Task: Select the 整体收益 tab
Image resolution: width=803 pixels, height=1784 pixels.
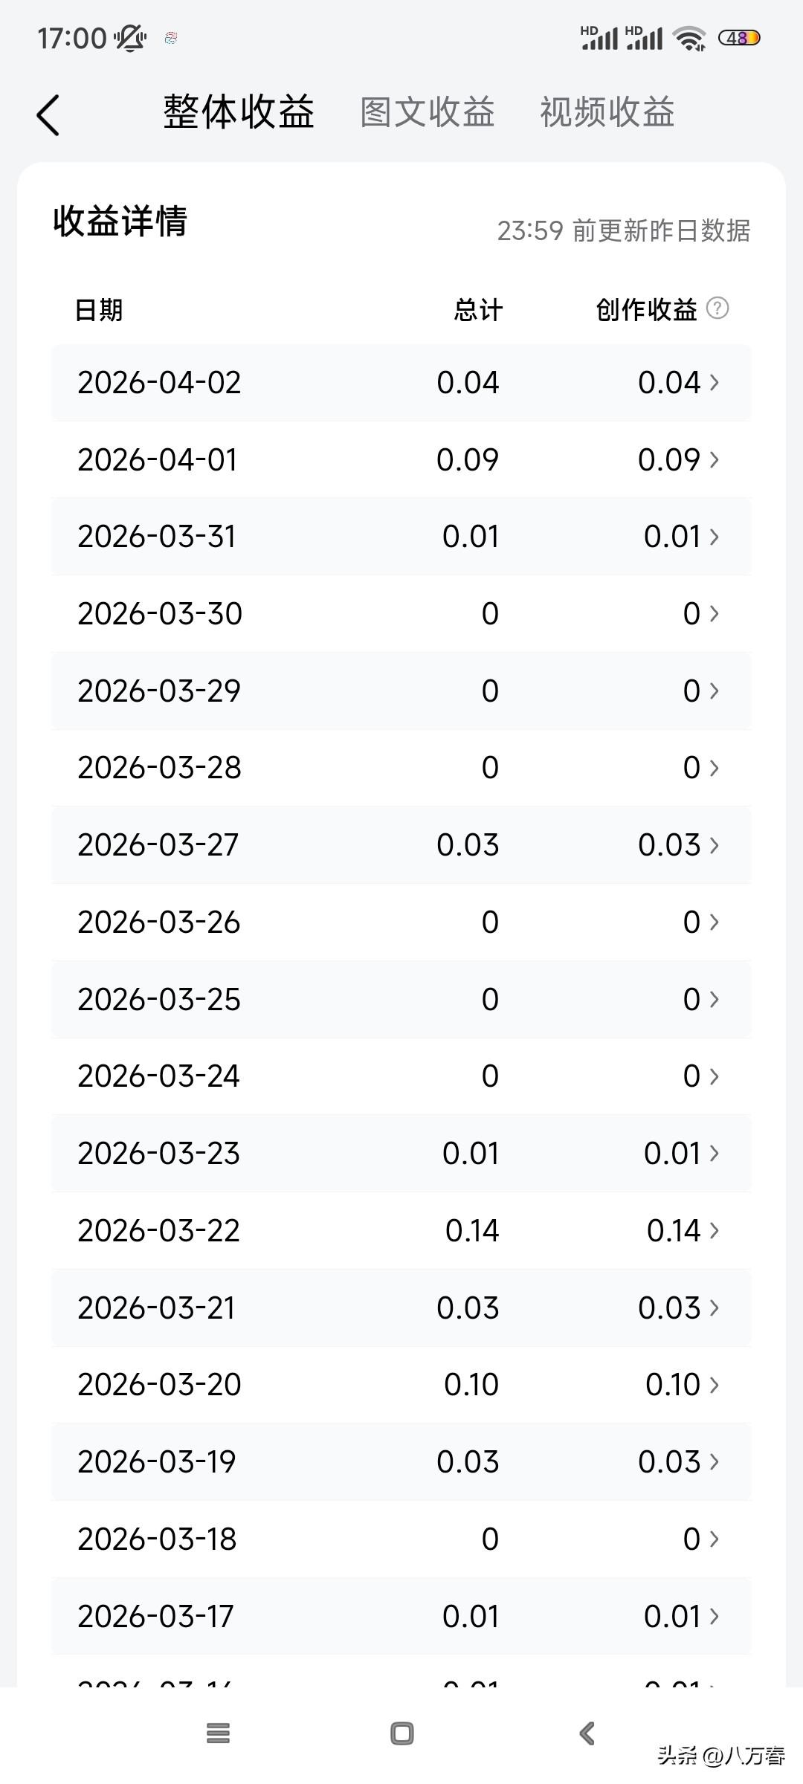Action: tap(239, 112)
